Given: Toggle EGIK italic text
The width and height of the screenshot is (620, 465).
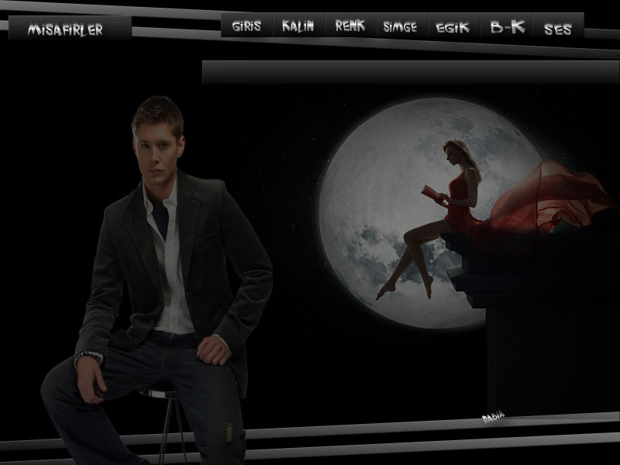Looking at the screenshot, I should tap(453, 27).
